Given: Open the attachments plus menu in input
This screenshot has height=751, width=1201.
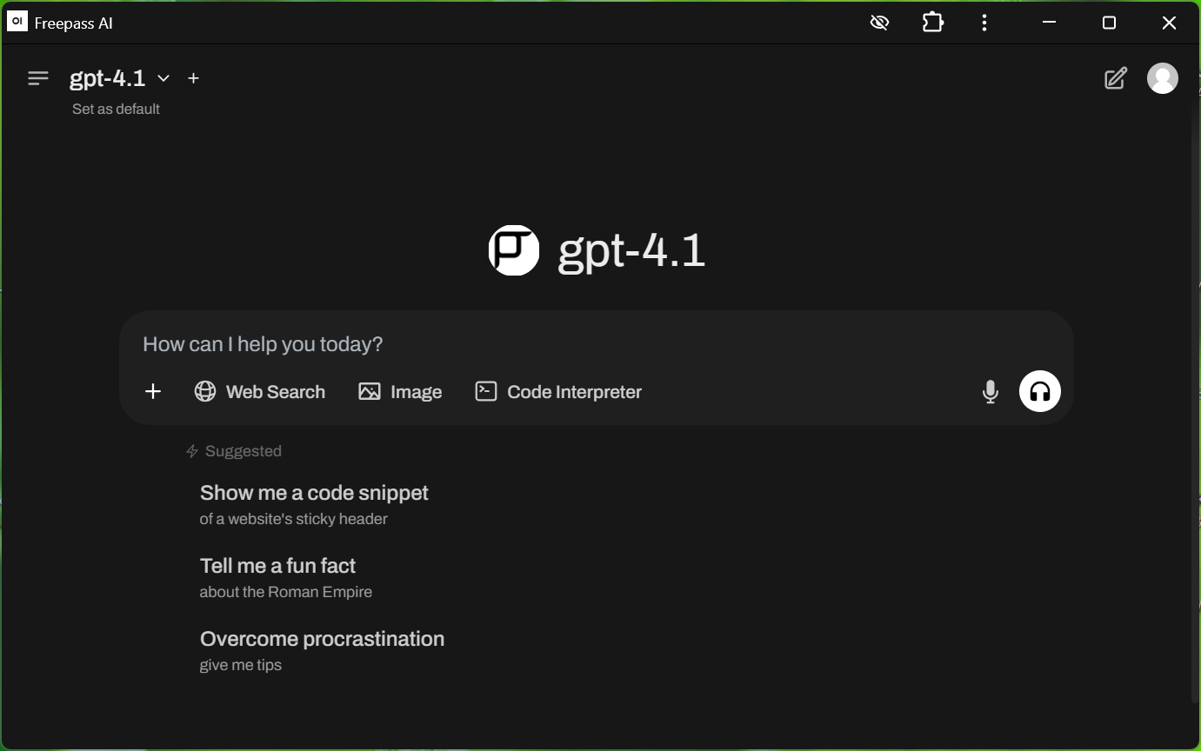Looking at the screenshot, I should (x=153, y=392).
